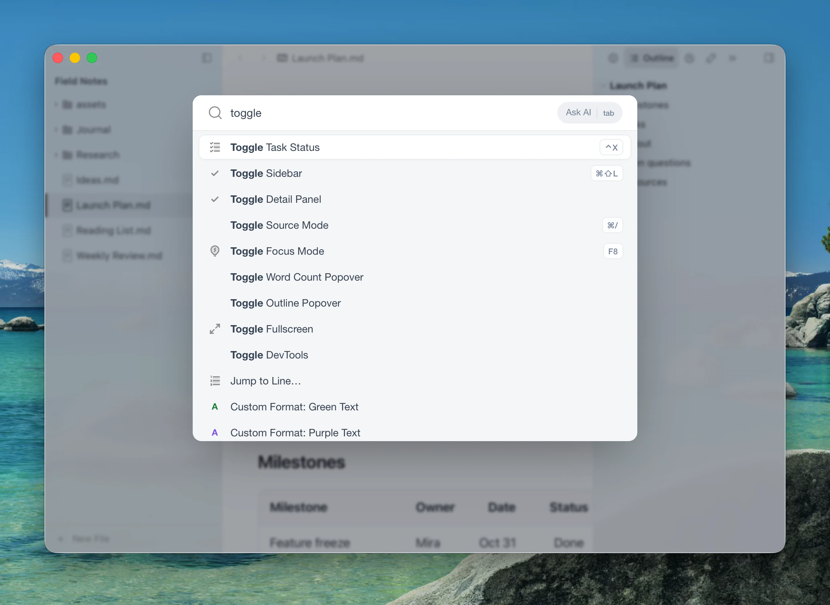Click the Launch Plan outline heading
830x605 pixels.
pyautogui.click(x=638, y=86)
